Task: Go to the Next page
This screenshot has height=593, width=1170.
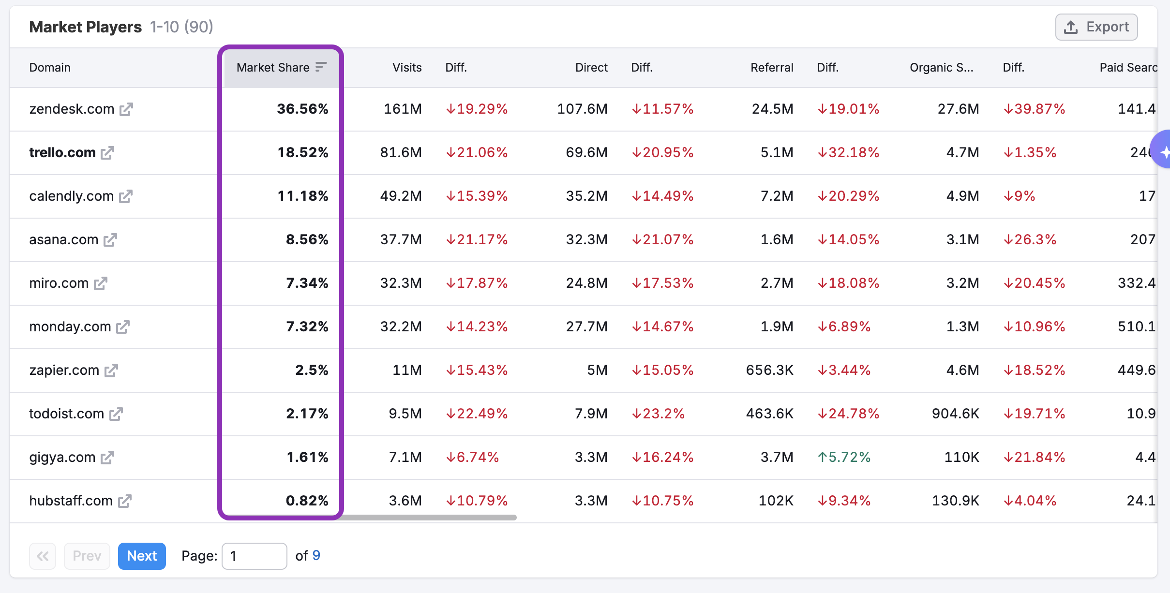Action: click(142, 556)
